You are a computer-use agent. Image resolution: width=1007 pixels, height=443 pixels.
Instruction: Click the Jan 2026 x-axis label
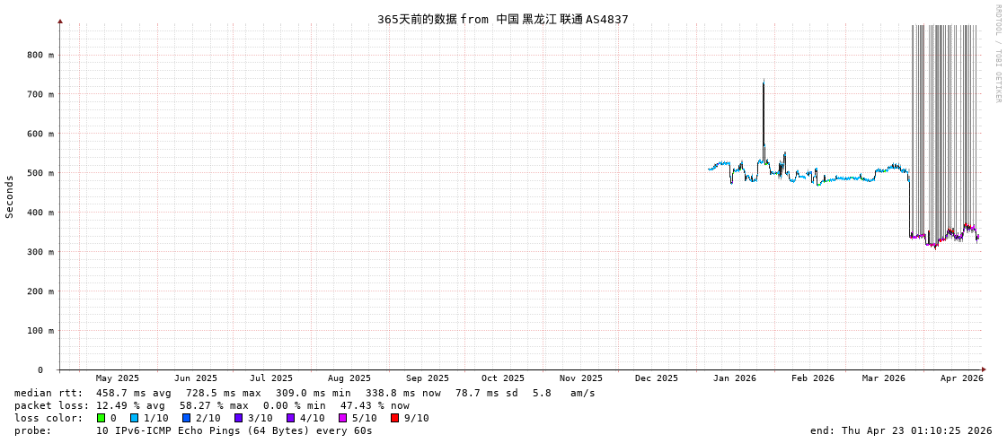coord(734,378)
